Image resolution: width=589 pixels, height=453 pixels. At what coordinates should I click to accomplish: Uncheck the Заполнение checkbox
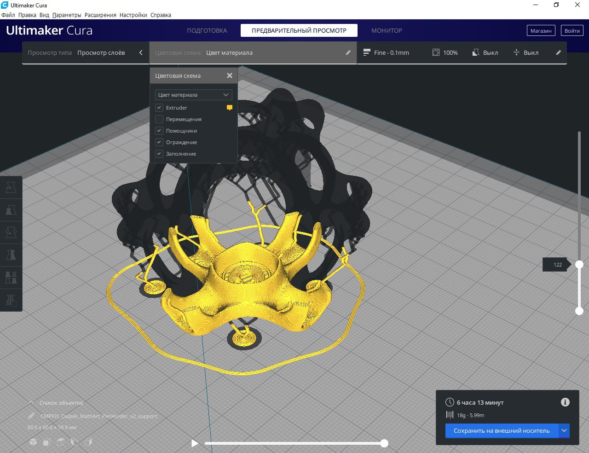tap(159, 154)
